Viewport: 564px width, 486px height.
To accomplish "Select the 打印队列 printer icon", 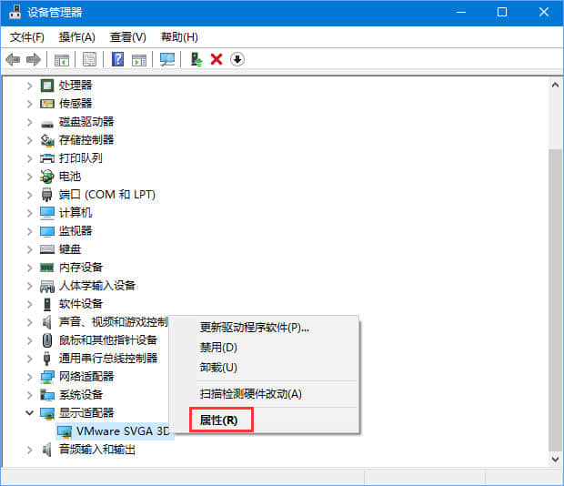I will coord(47,158).
